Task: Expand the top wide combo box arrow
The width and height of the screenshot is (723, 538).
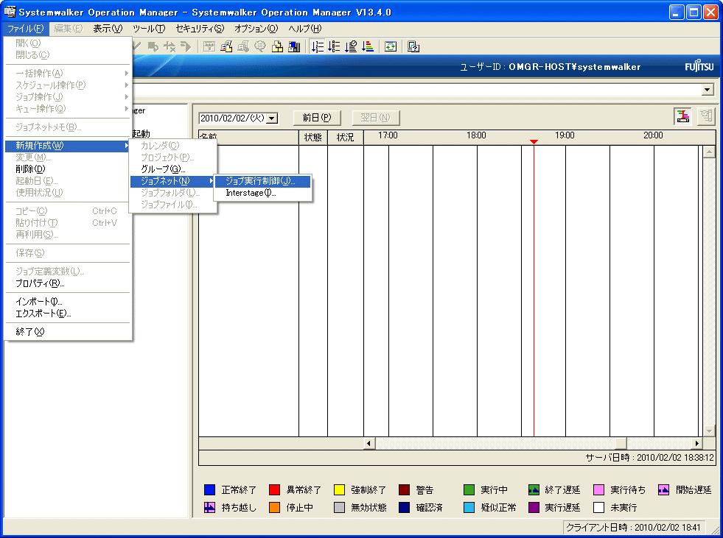Action: click(x=708, y=89)
